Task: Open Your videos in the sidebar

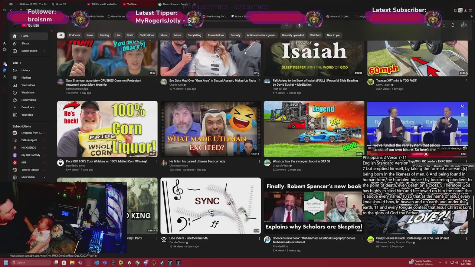Action: point(29,85)
